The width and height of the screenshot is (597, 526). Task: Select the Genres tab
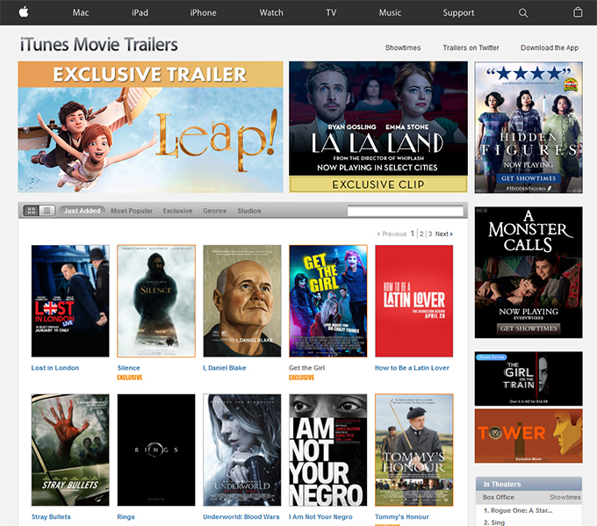click(214, 211)
